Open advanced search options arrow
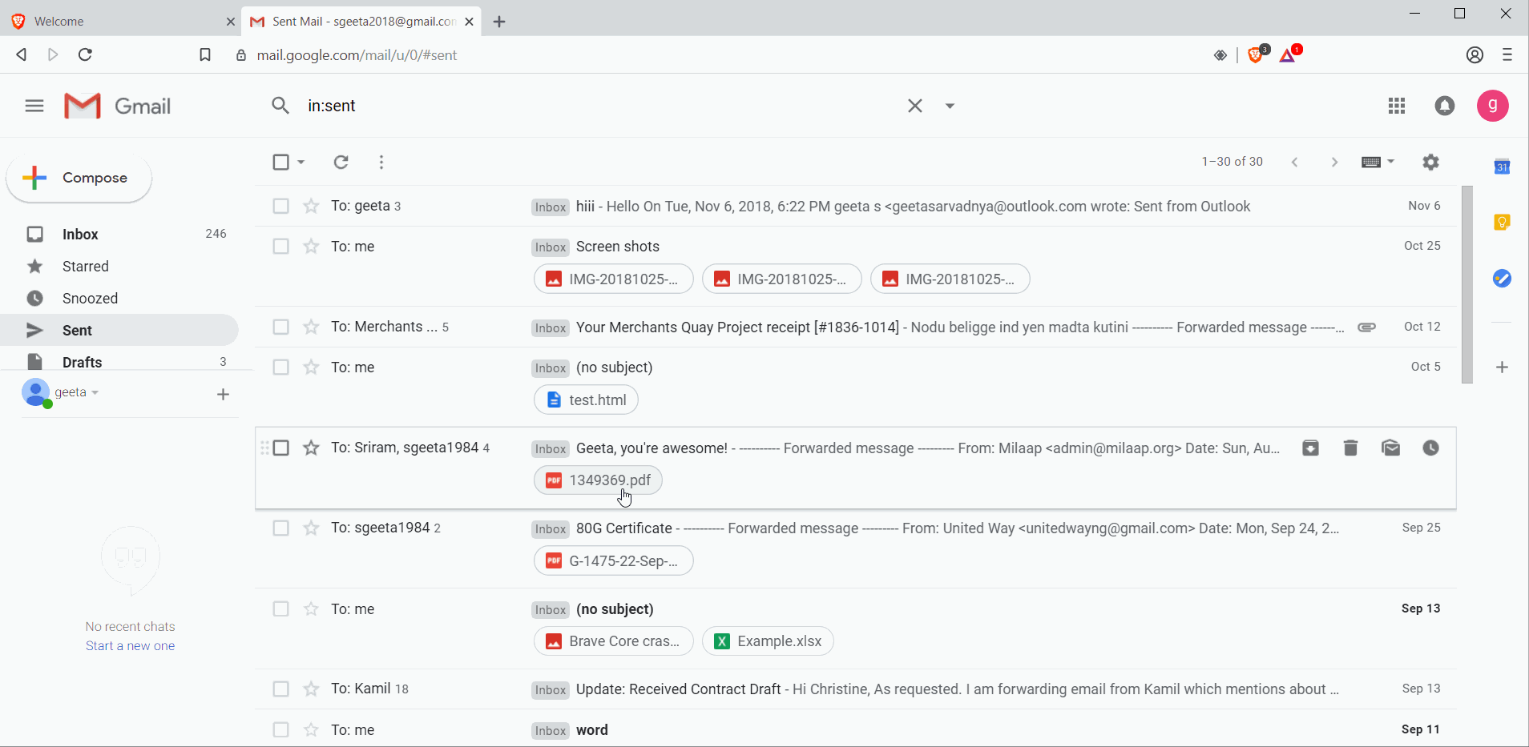The width and height of the screenshot is (1529, 747). click(x=950, y=105)
